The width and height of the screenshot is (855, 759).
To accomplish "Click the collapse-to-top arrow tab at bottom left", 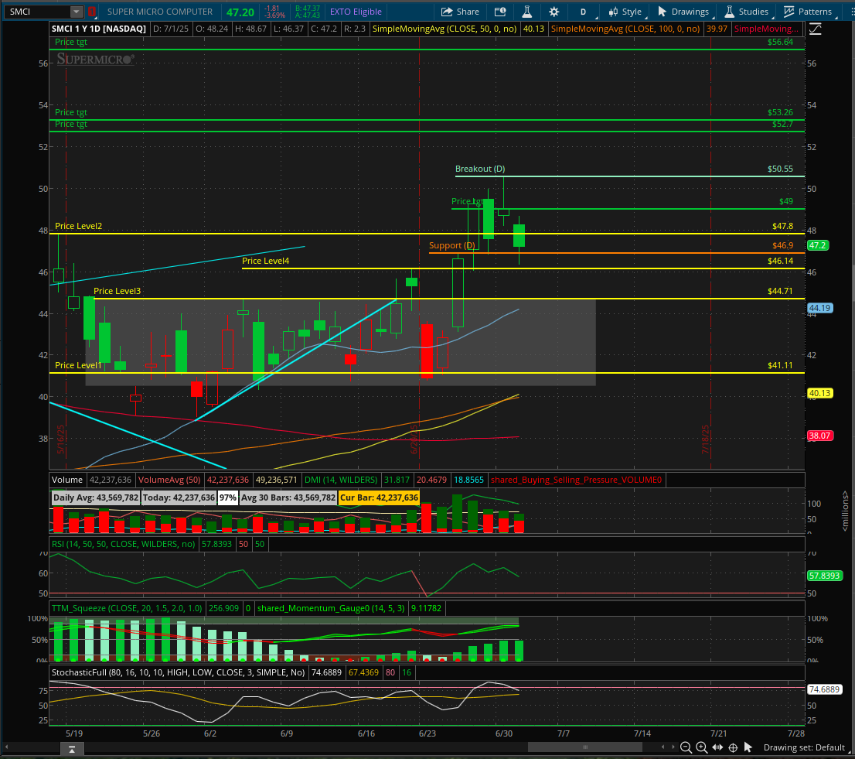I will tap(72, 750).
